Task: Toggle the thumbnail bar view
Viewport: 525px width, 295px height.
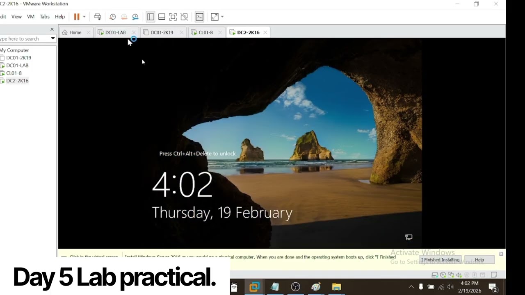Action: pyautogui.click(x=162, y=17)
